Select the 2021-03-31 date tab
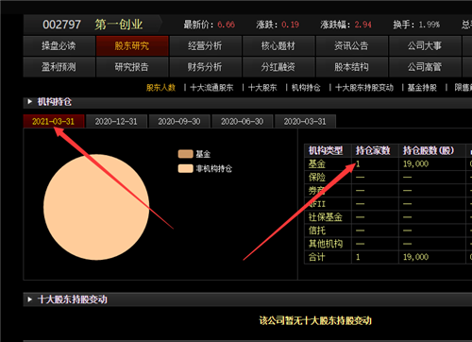Image resolution: width=472 pixels, height=342 pixels. [54, 121]
